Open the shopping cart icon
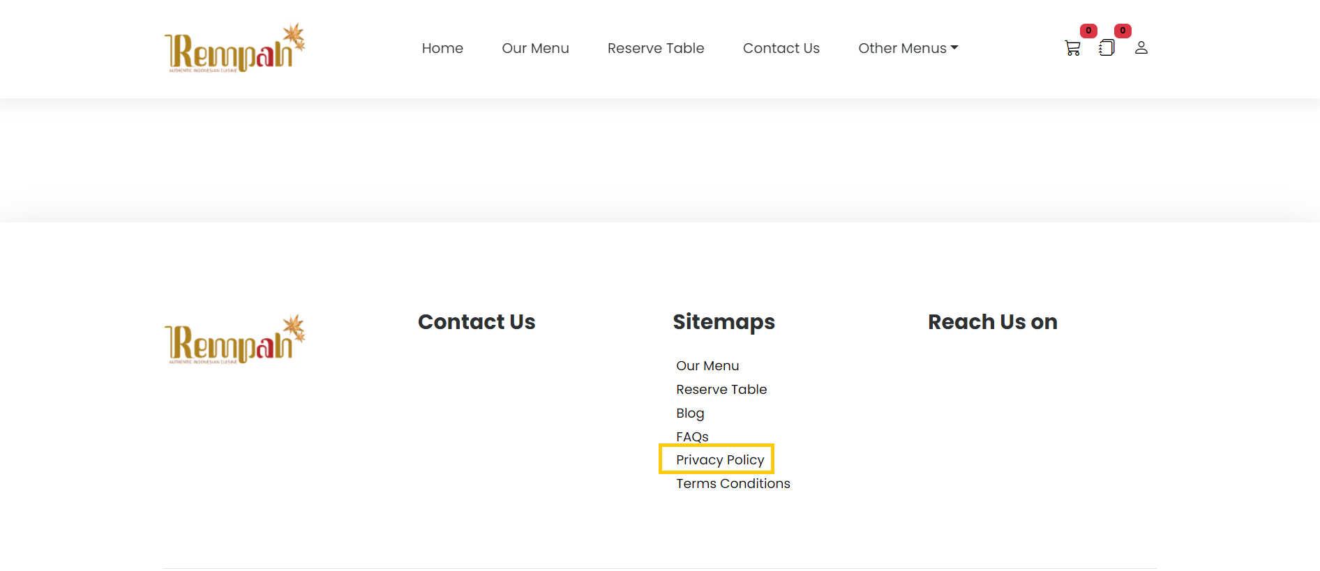Viewport: 1320px width, 571px height. (1072, 48)
